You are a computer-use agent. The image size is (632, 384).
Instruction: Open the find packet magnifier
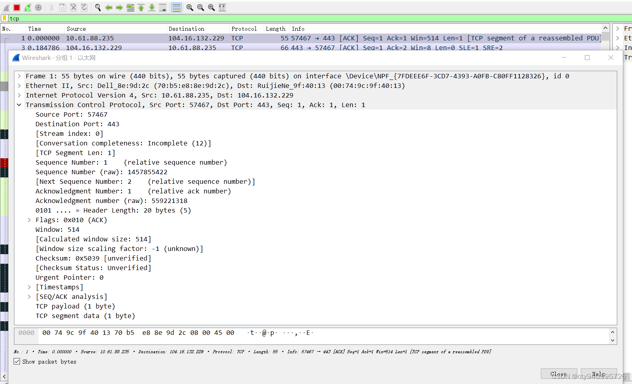click(x=98, y=8)
